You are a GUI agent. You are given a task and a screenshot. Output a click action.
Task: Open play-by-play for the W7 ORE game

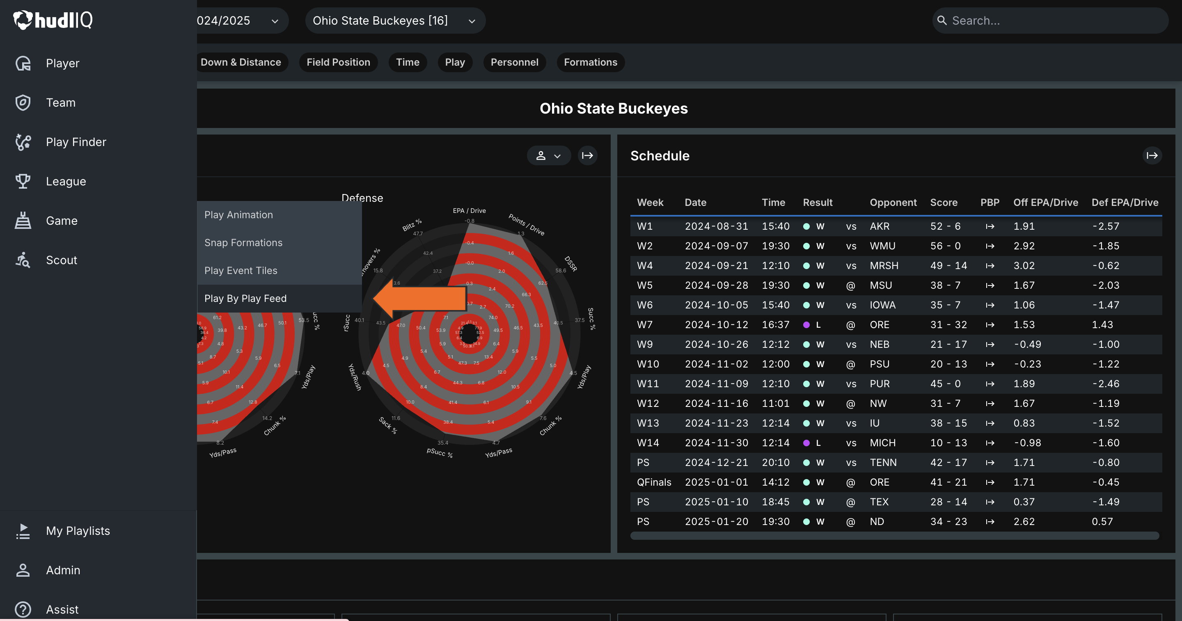click(990, 325)
